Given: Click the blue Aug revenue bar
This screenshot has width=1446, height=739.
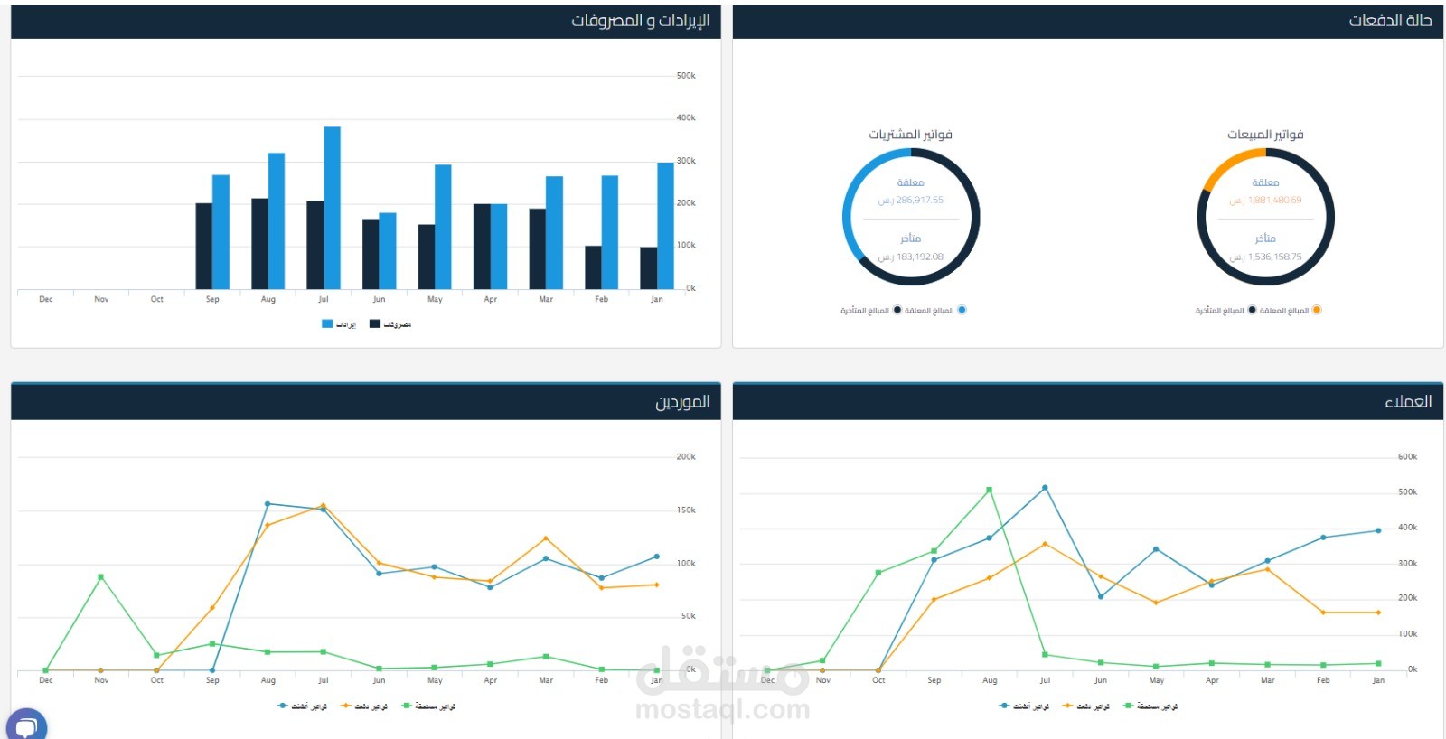Looking at the screenshot, I should pyautogui.click(x=277, y=221).
